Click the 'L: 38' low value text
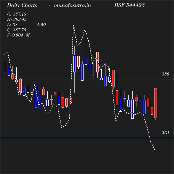Image resolution: width=174 pixels, height=174 pixels. 12,25
